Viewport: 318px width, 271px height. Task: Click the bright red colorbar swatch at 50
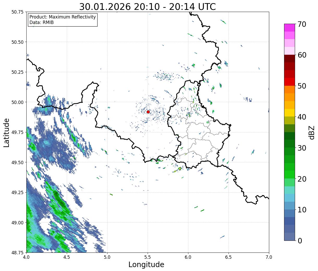tap(289, 82)
